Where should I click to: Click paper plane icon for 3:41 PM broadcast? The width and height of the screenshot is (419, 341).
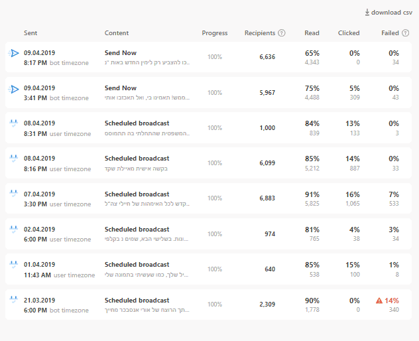point(13,88)
